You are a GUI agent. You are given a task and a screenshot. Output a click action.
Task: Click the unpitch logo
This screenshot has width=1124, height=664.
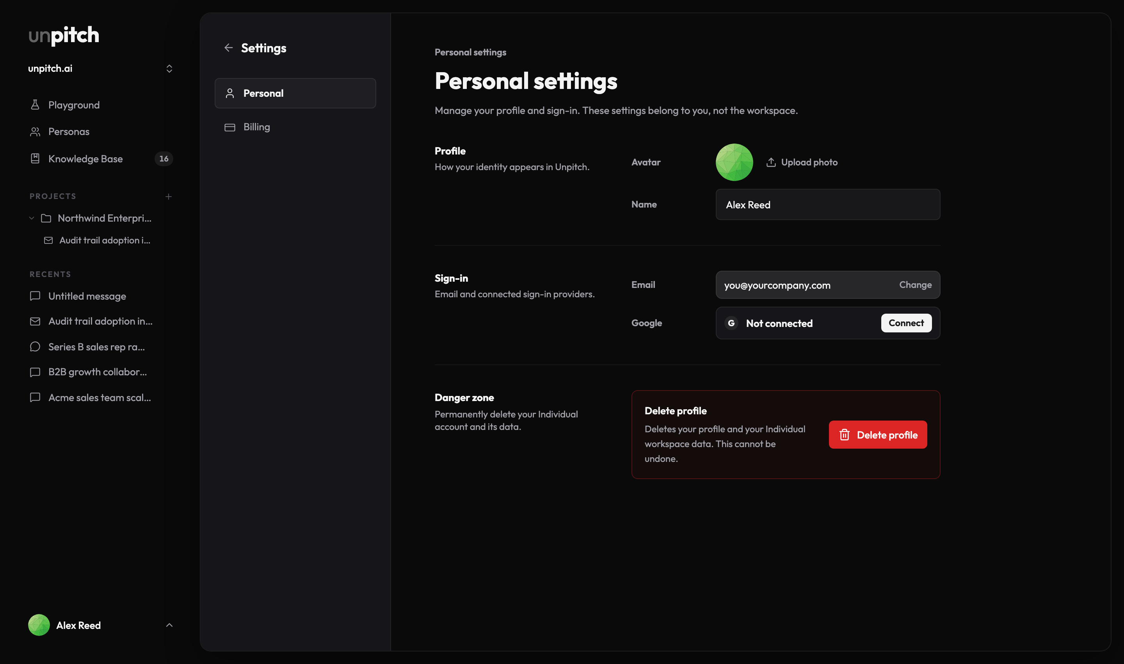point(64,36)
